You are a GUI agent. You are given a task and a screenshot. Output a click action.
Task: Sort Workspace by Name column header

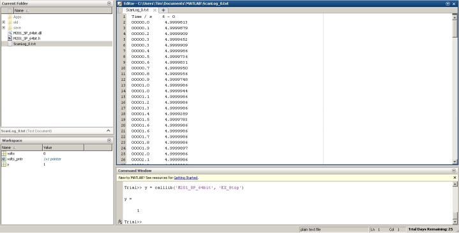[x=22, y=148]
